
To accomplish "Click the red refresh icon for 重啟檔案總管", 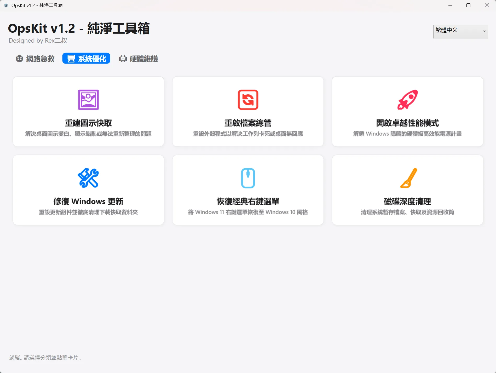I will (x=248, y=100).
